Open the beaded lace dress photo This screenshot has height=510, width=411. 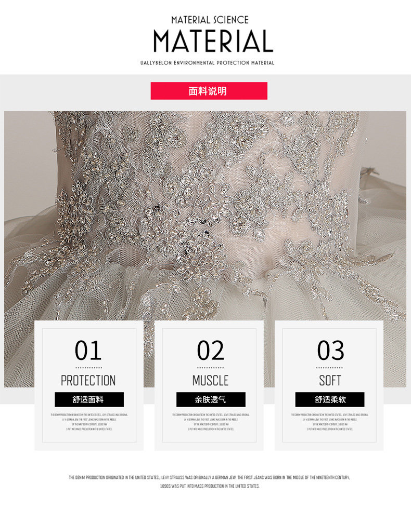[205, 214]
